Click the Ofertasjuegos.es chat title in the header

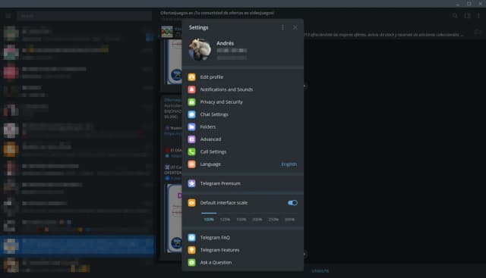point(217,13)
